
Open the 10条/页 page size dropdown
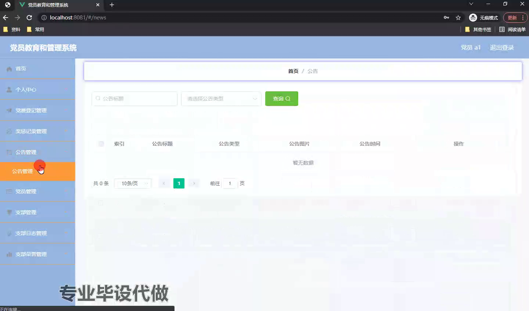133,183
